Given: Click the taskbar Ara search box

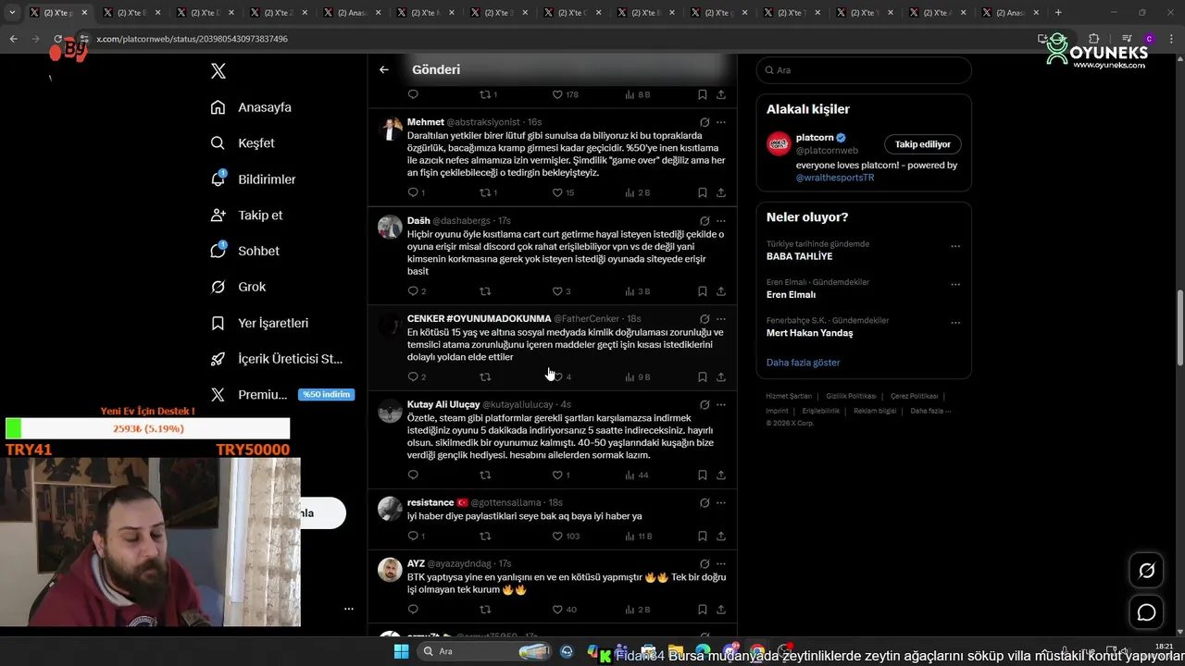Looking at the screenshot, I should tap(483, 651).
